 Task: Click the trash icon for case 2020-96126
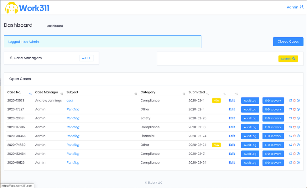294,163
